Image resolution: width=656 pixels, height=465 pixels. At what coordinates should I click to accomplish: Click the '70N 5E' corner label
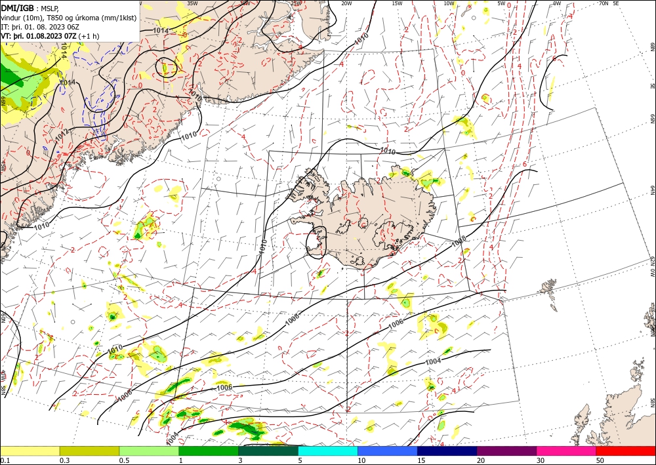point(609,3)
